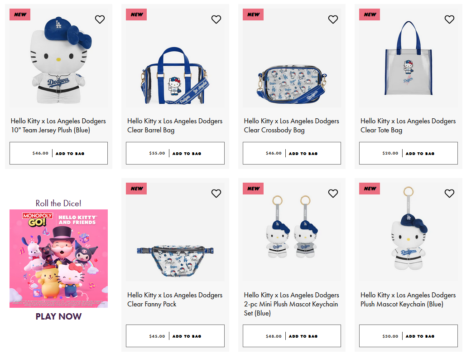This screenshot has width=471, height=354.
Task: Click the NEW badge on Clear Crossbody Bag
Action: [x=253, y=15]
